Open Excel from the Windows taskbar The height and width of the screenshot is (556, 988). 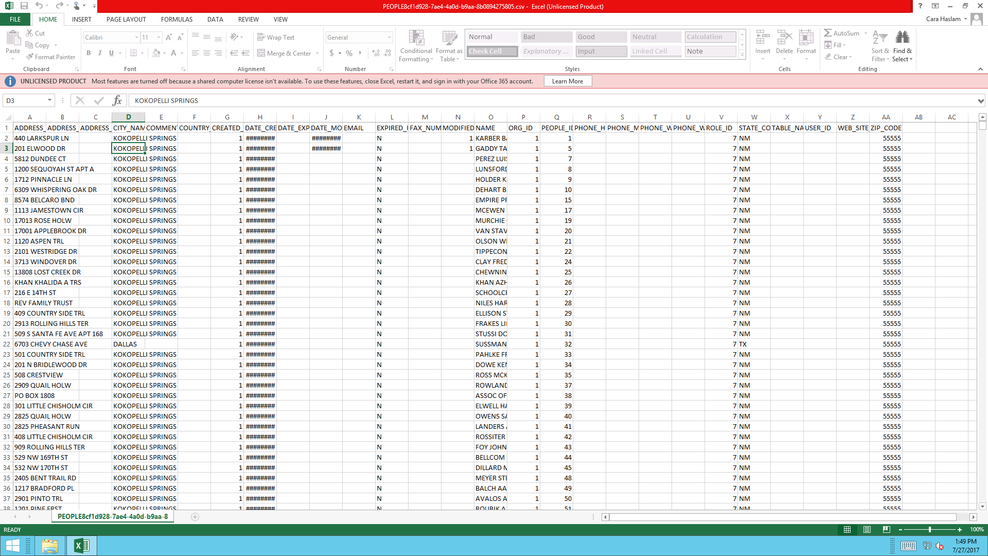(81, 546)
